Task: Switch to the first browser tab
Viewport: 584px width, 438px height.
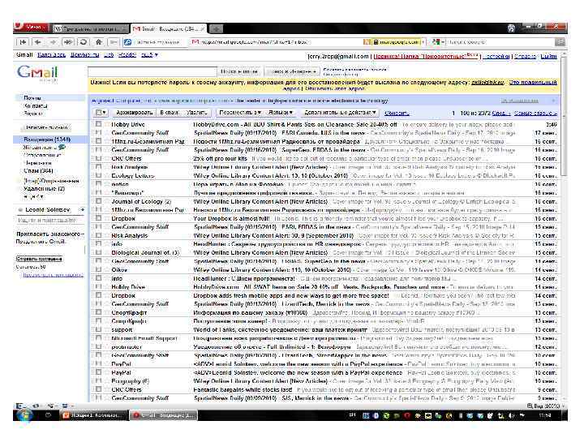Action: point(90,28)
